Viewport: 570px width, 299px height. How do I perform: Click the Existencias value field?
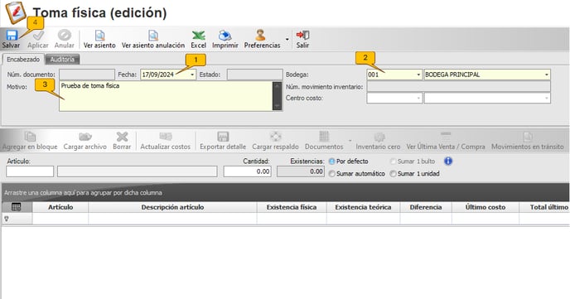click(x=301, y=171)
